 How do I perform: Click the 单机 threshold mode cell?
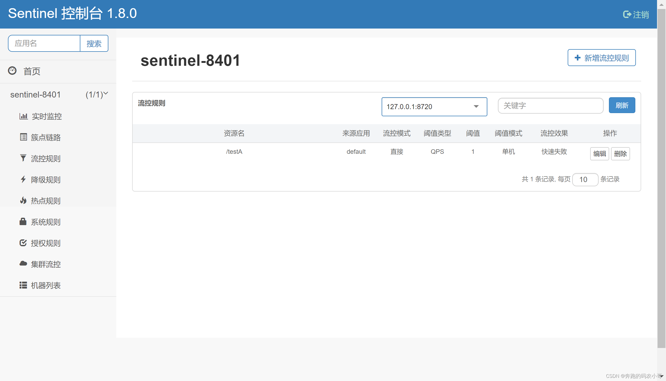[x=508, y=152]
